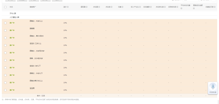Select audience name 顾客女，40岁以上
The height and width of the screenshot is (104, 219).
coord(36,21)
